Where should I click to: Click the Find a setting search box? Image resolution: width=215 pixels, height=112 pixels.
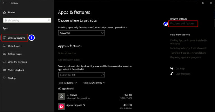(27, 20)
